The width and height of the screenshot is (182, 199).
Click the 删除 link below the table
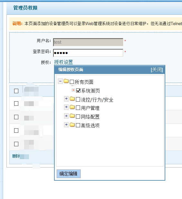coord(16,156)
